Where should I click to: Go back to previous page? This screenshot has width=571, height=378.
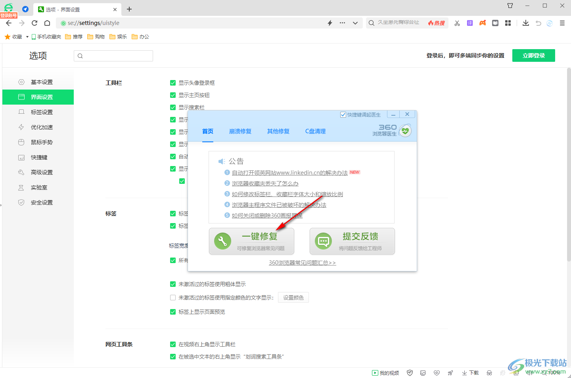tap(9, 23)
